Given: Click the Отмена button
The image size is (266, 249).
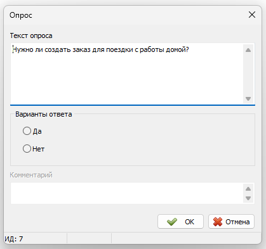Looking at the screenshot, I should [231, 222].
